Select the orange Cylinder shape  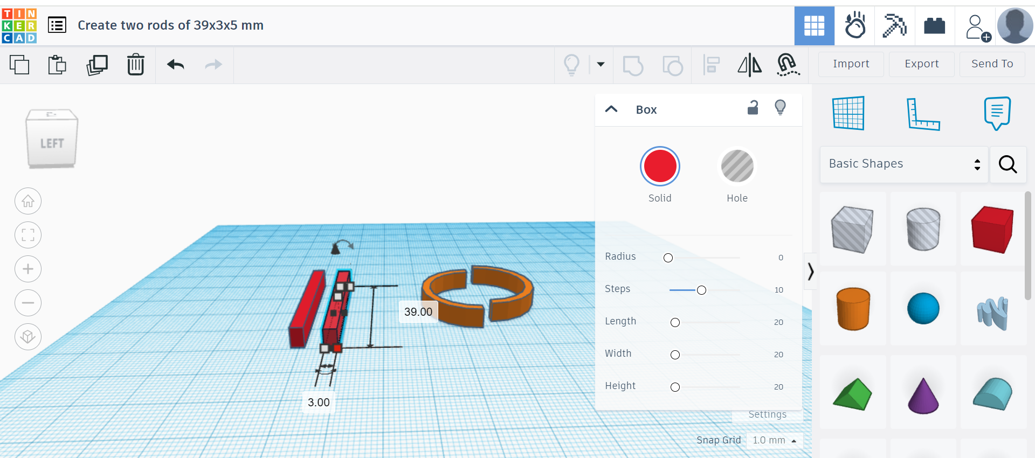tap(853, 309)
